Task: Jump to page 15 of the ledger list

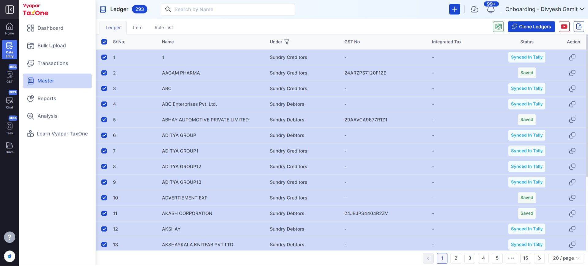Action: [526, 258]
